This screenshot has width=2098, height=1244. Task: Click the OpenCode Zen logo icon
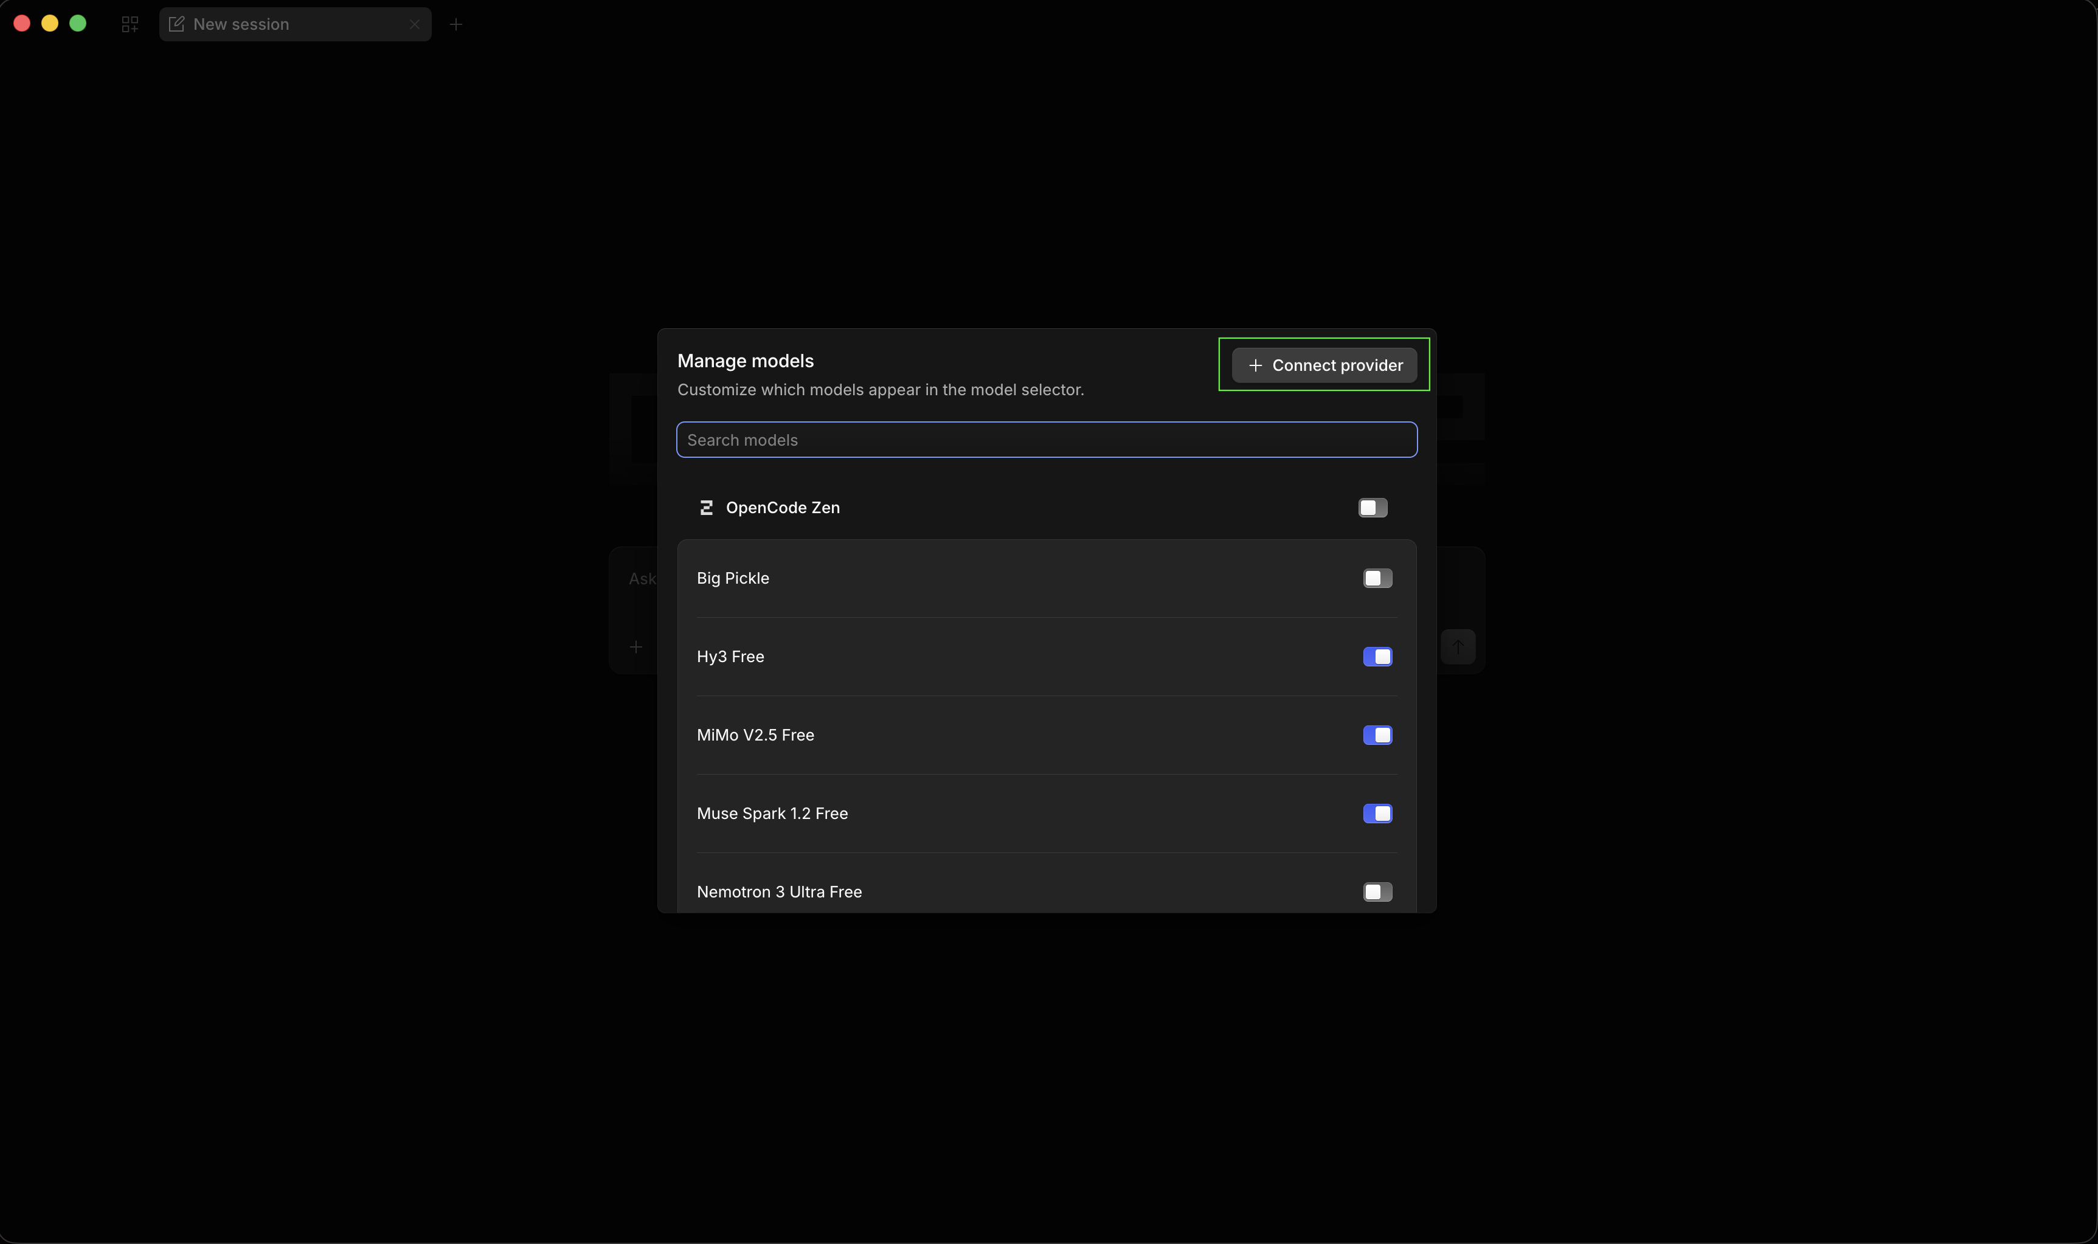[x=706, y=507]
